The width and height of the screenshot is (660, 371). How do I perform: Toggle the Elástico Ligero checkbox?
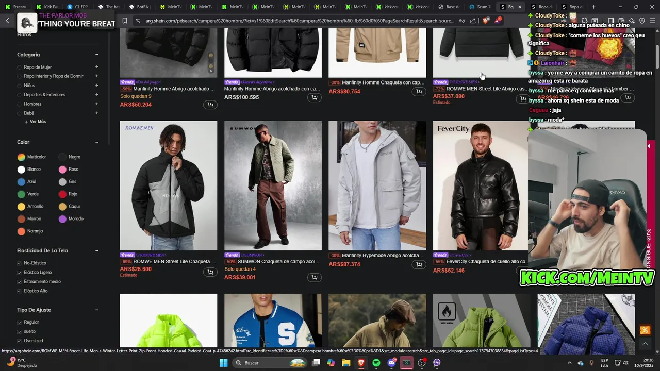pyautogui.click(x=20, y=273)
